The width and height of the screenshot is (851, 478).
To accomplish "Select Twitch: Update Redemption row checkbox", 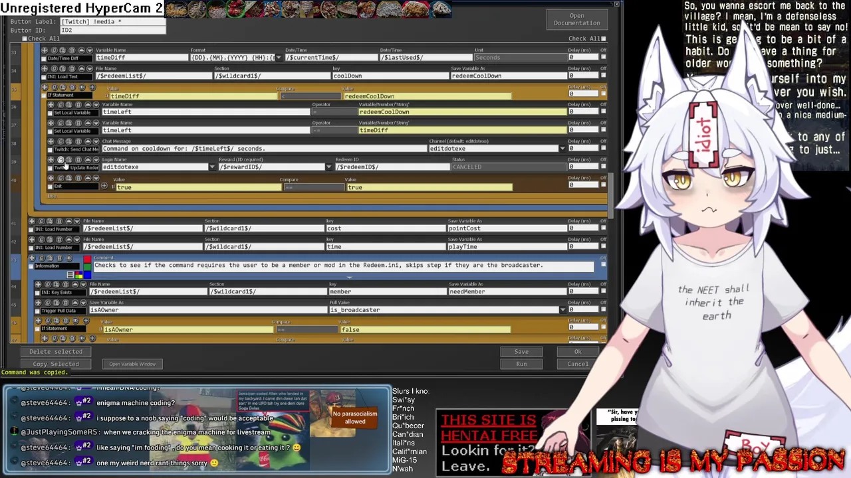I will click(x=50, y=168).
